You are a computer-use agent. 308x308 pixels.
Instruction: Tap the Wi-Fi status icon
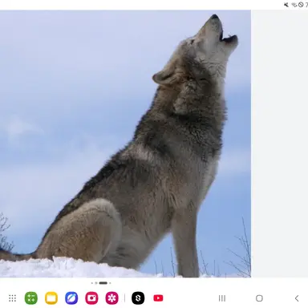[294, 5]
